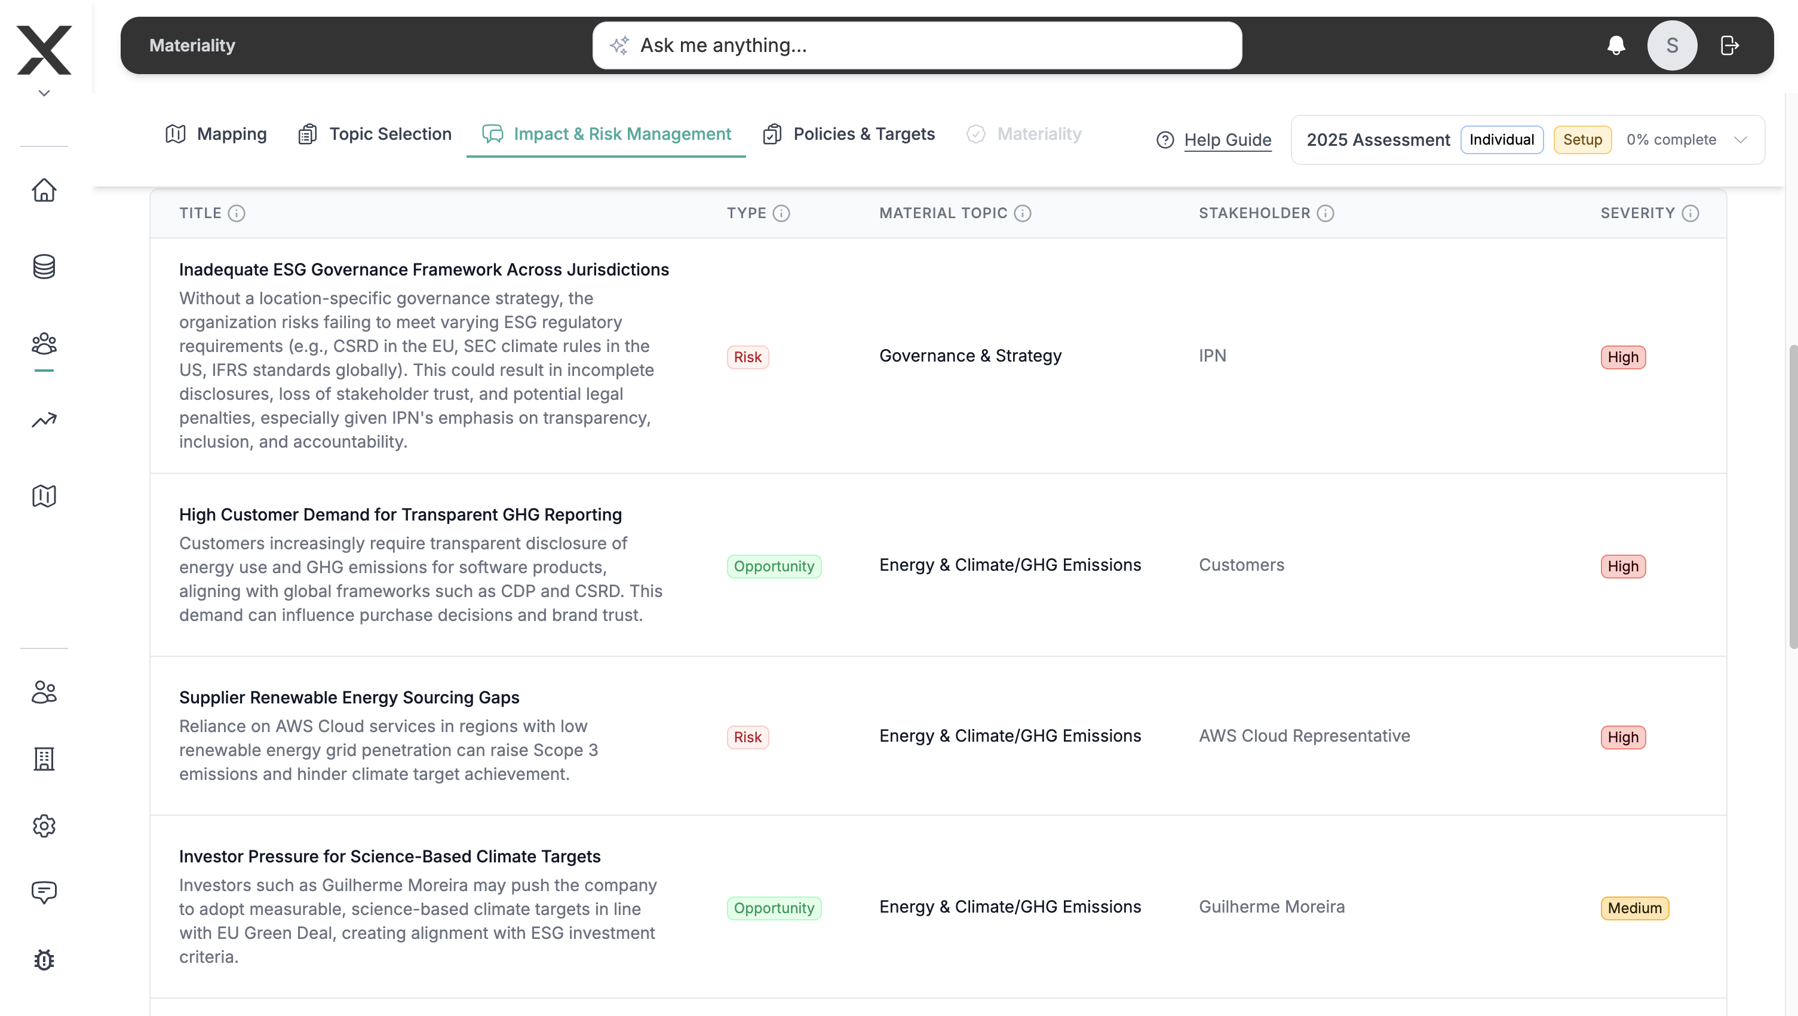Click the S user avatar button
This screenshot has width=1798, height=1016.
(x=1672, y=45)
